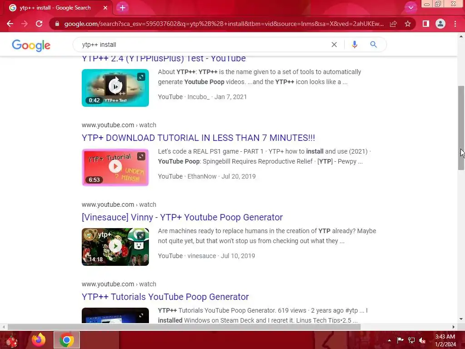
Task: Open YTP++ Tutorials YouTube Poop Generator link
Action: tap(165, 297)
